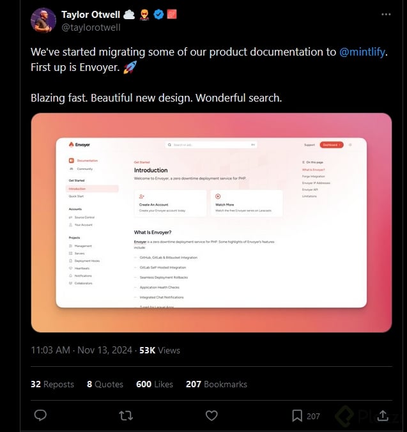Select Quick Start in the sidebar
Screen dimensions: 407x432
click(x=76, y=196)
